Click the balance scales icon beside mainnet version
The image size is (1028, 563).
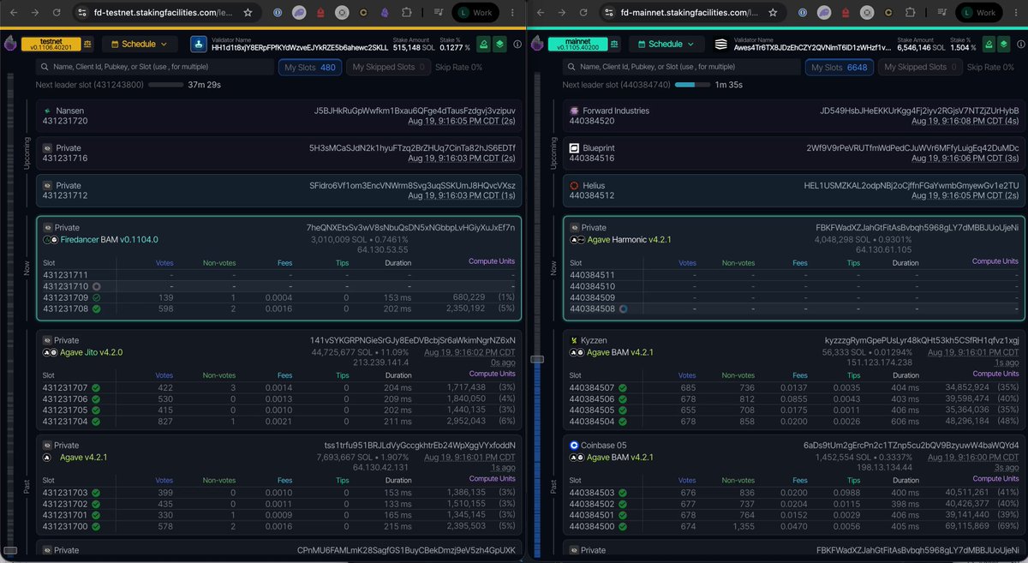pyautogui.click(x=613, y=44)
